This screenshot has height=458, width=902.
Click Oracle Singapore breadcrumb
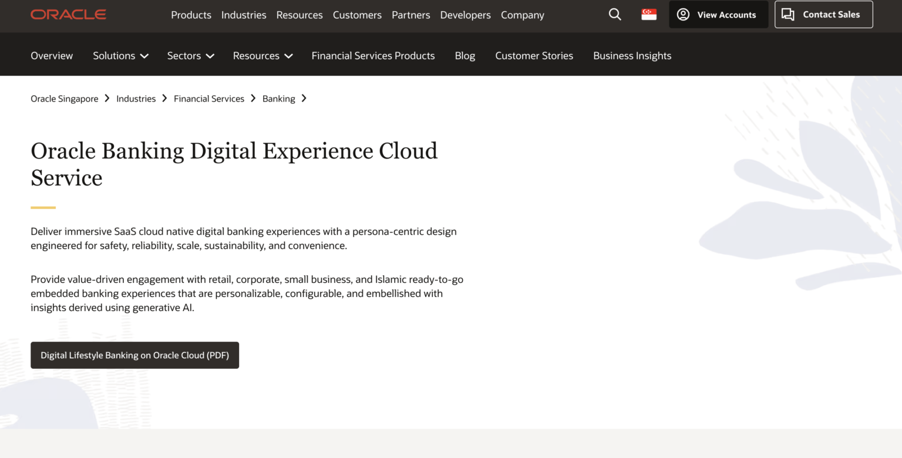pos(65,99)
